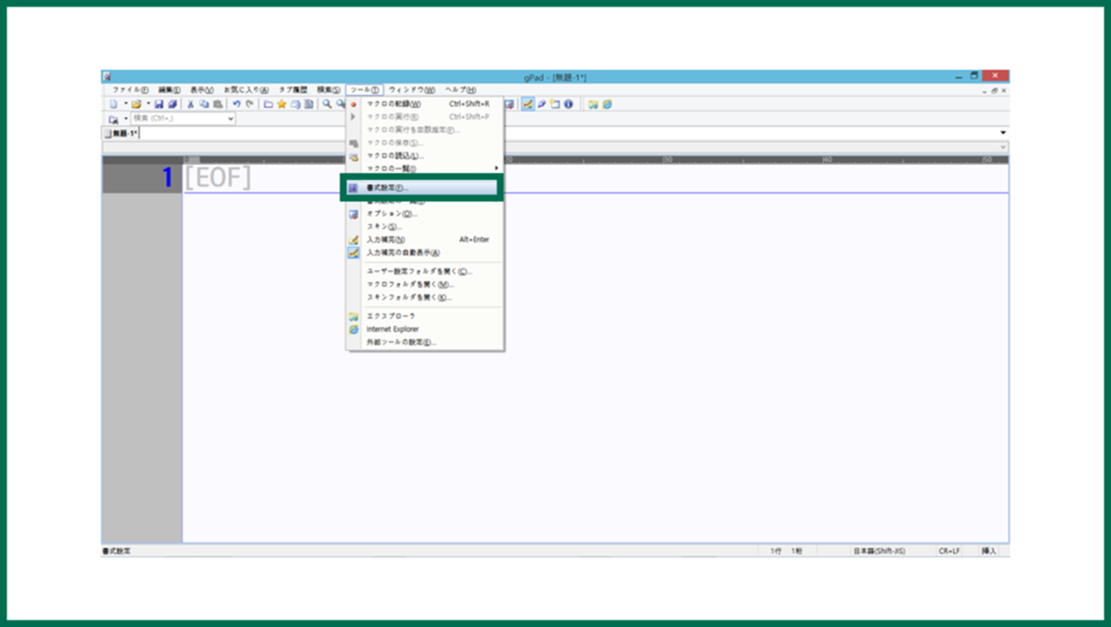Image resolution: width=1111 pixels, height=627 pixels.
Task: Click the Save All icon
Action: point(172,104)
